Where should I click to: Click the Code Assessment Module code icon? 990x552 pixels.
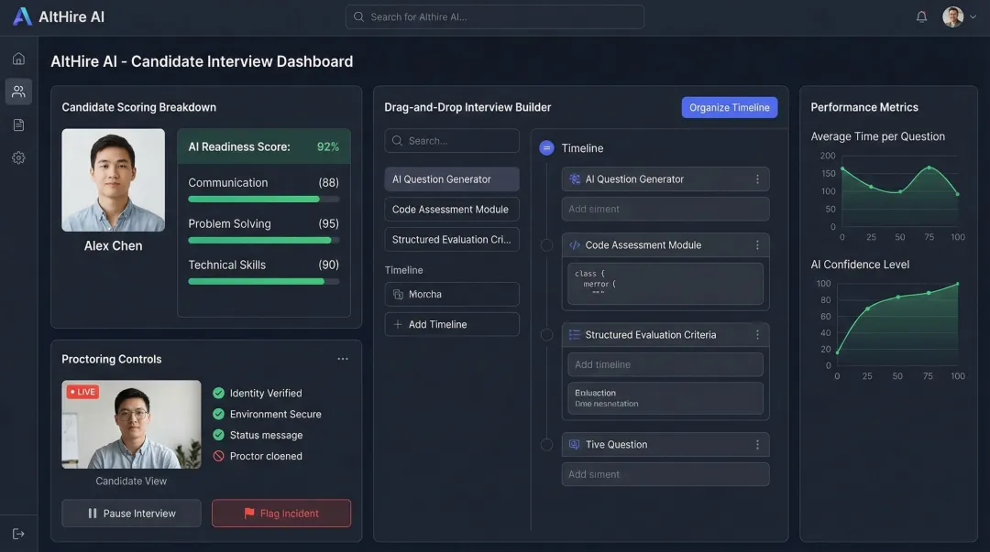[575, 244]
